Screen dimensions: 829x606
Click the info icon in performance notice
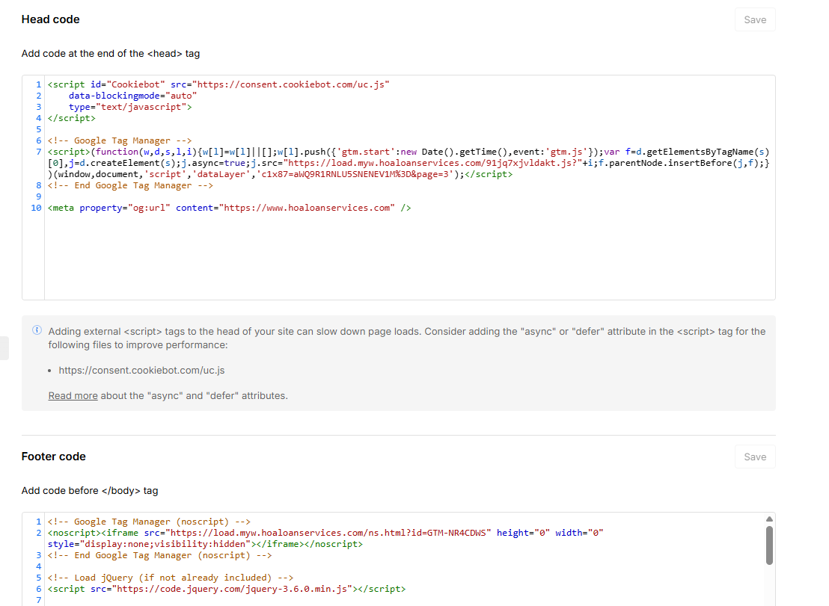pyautogui.click(x=37, y=330)
